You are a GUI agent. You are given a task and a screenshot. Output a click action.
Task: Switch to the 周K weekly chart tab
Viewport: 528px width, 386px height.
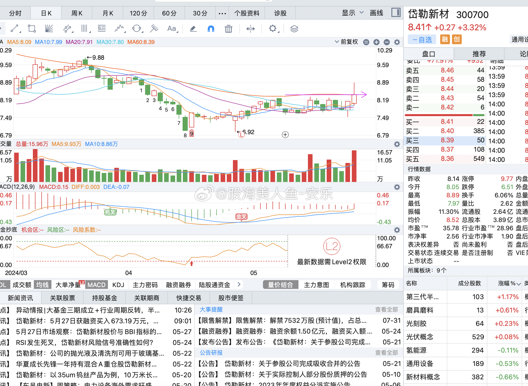click(x=77, y=13)
